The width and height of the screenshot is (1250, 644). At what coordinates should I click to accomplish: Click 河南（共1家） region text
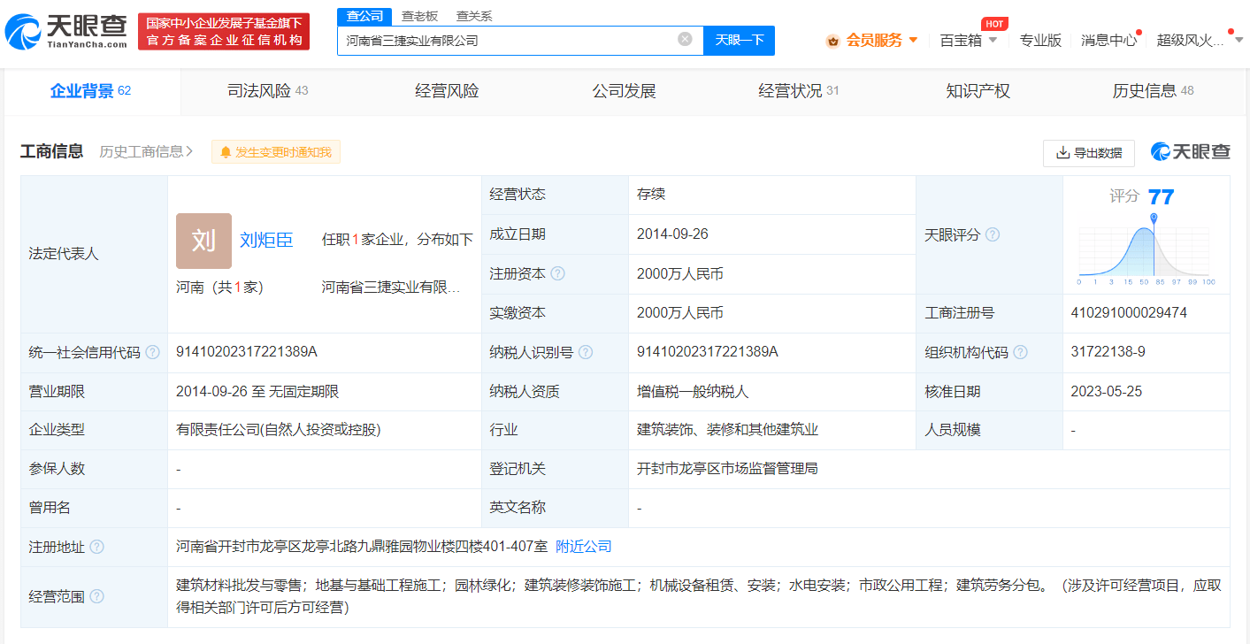pos(219,287)
